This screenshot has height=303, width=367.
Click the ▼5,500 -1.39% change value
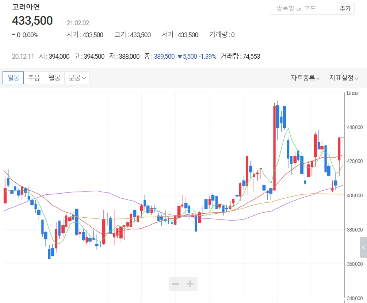coord(197,56)
